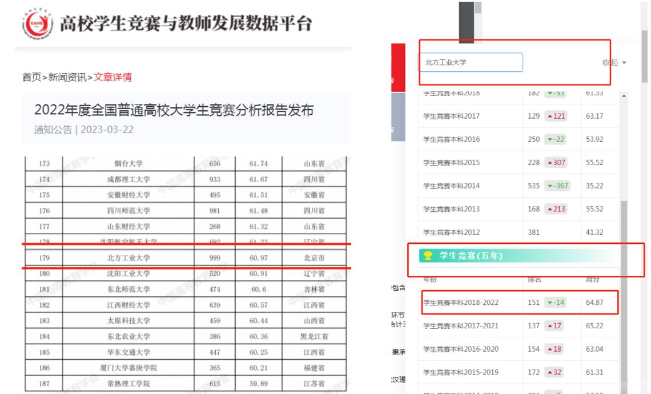Image resolution: width=651 pixels, height=394 pixels.
Task: Click the article title 2022年度全国普通高校大学生竞赛分析报告发布
Action: [174, 111]
